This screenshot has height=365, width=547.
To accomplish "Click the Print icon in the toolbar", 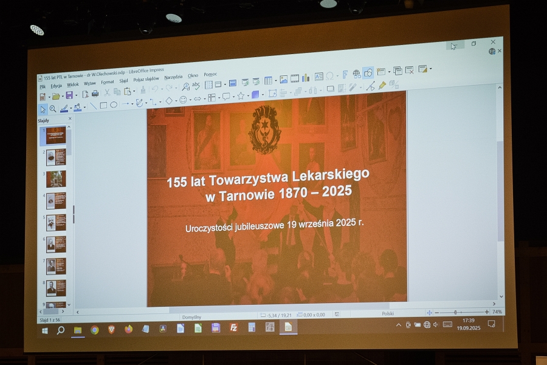I will (95, 94).
